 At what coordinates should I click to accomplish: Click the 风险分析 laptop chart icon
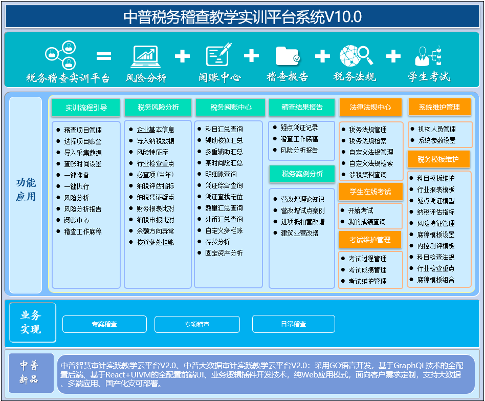coord(145,56)
